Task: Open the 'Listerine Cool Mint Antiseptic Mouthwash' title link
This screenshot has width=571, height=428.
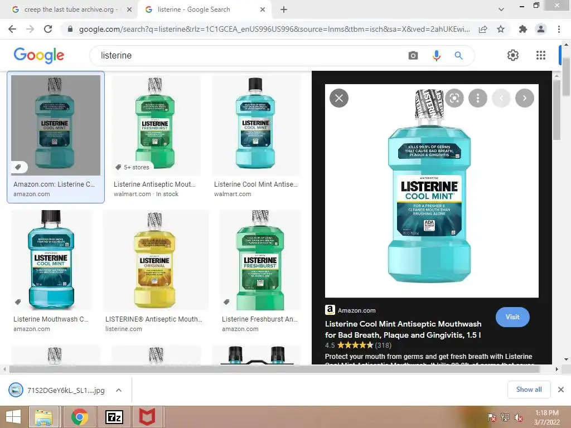Action: [x=403, y=329]
